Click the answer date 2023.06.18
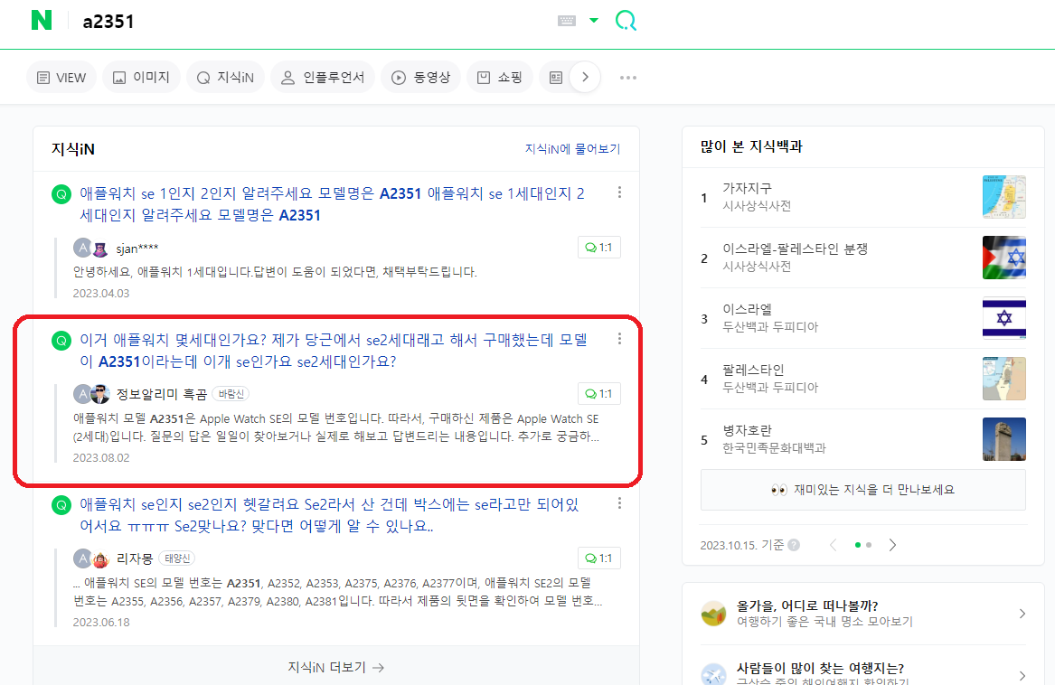Image resolution: width=1055 pixels, height=685 pixels. coord(101,623)
